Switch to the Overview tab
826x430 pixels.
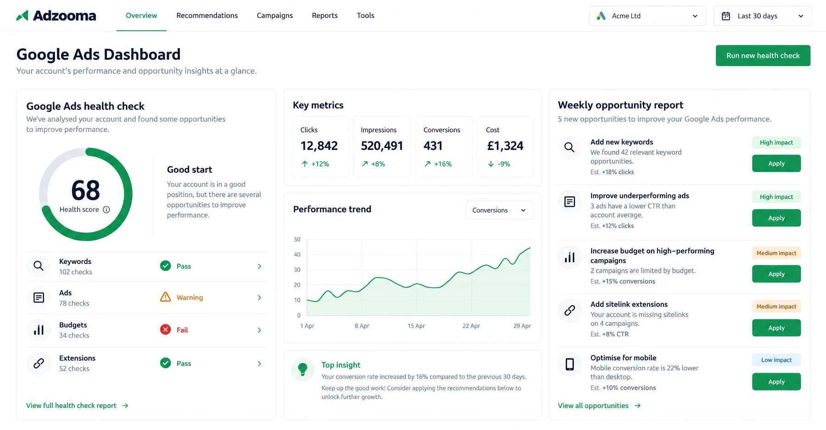coord(141,16)
